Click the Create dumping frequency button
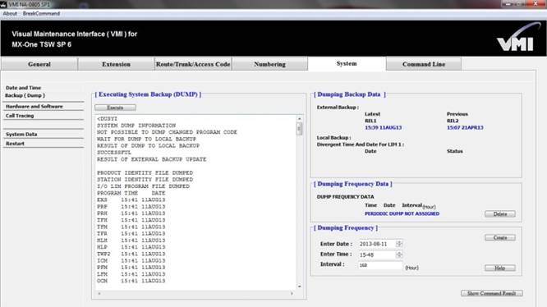547x307 pixels. 500,238
